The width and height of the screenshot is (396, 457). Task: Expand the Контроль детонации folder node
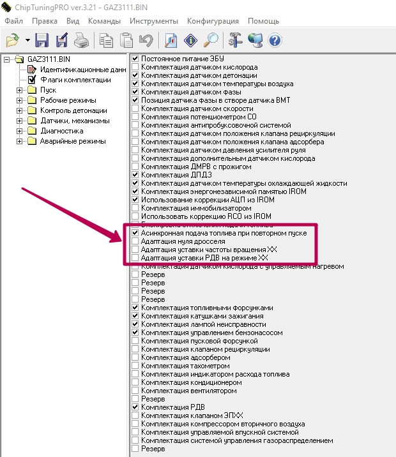(19, 110)
